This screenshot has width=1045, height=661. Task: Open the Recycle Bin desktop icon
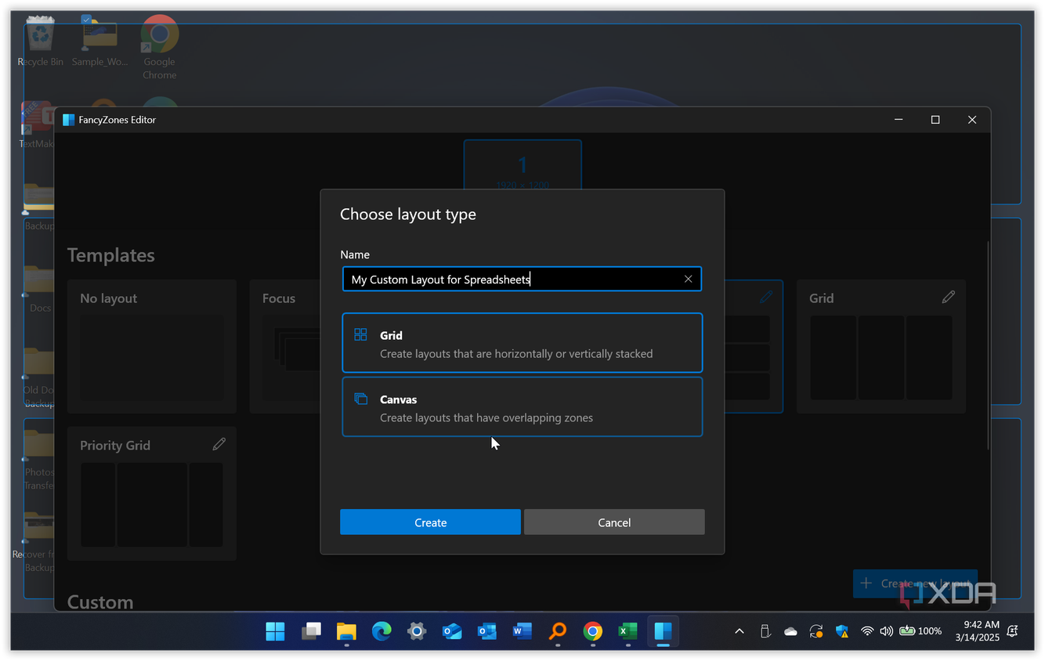coord(40,42)
